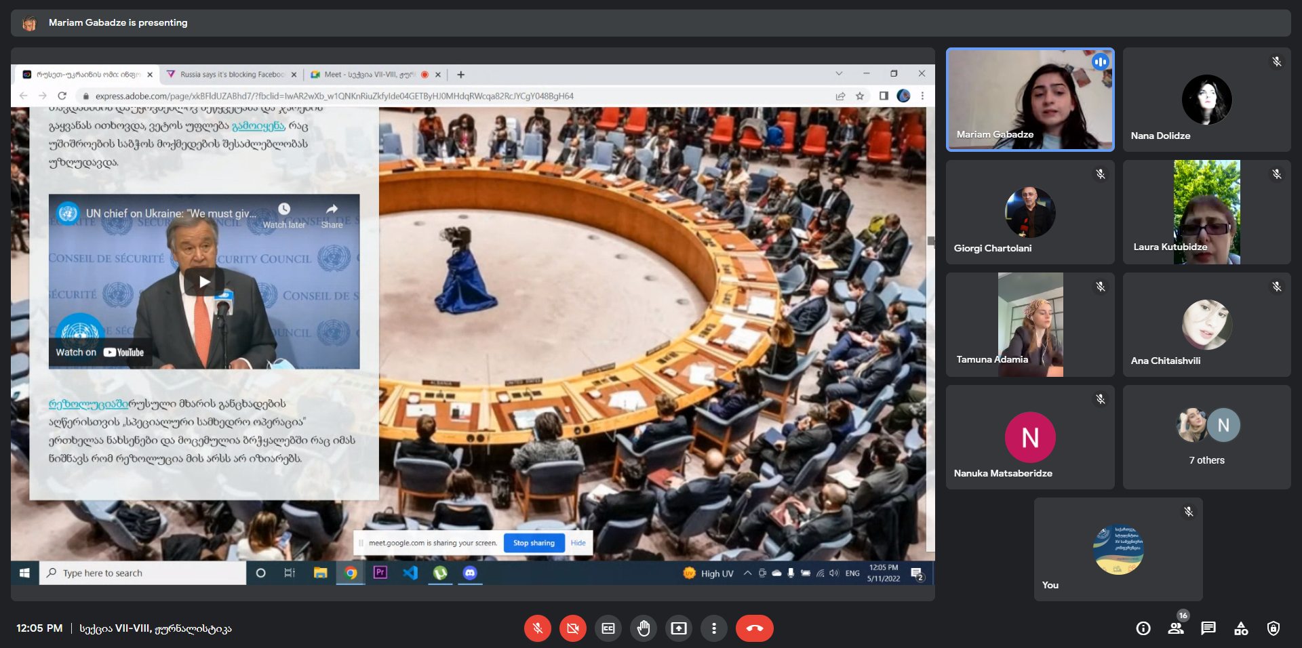The width and height of the screenshot is (1302, 648).
Task: Open the chat panel
Action: pos(1208,628)
